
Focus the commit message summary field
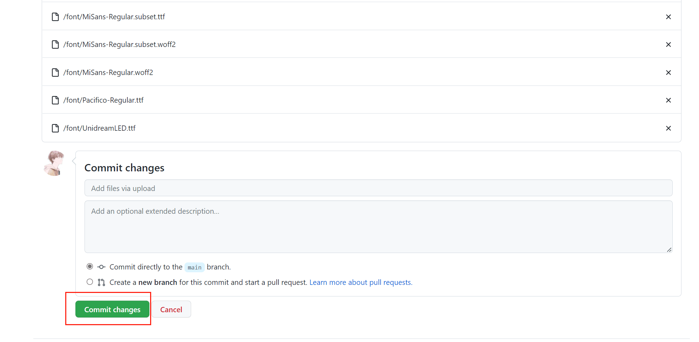(x=378, y=188)
